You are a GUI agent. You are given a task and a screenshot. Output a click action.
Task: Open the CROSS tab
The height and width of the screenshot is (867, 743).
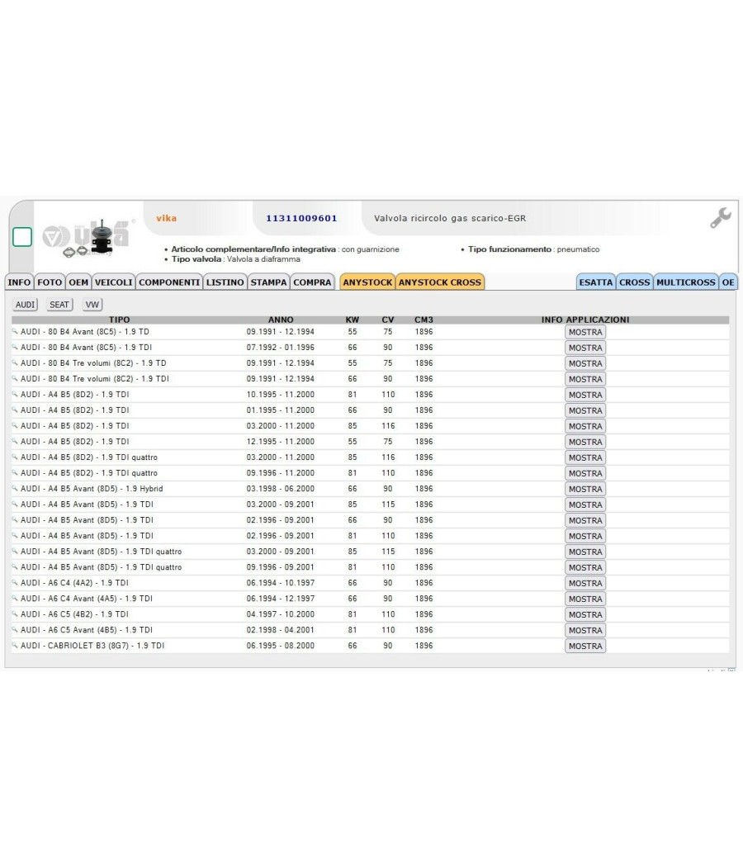[635, 282]
